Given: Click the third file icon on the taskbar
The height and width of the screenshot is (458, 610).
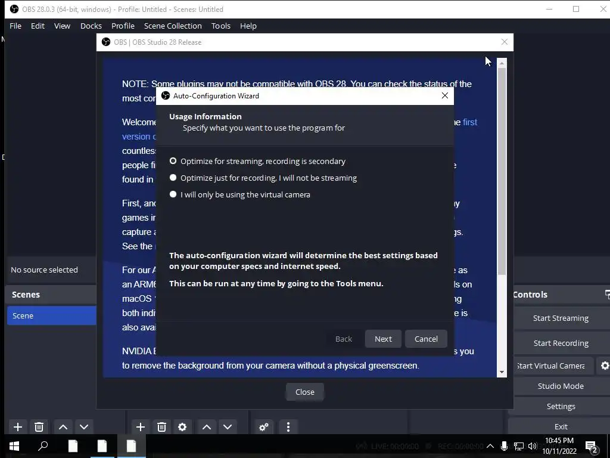Looking at the screenshot, I should click(x=132, y=446).
